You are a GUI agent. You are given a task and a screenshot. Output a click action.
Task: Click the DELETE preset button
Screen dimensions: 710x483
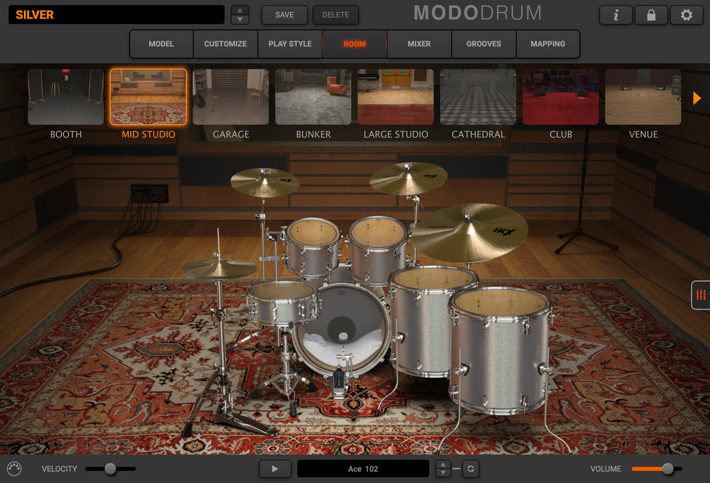tap(336, 15)
